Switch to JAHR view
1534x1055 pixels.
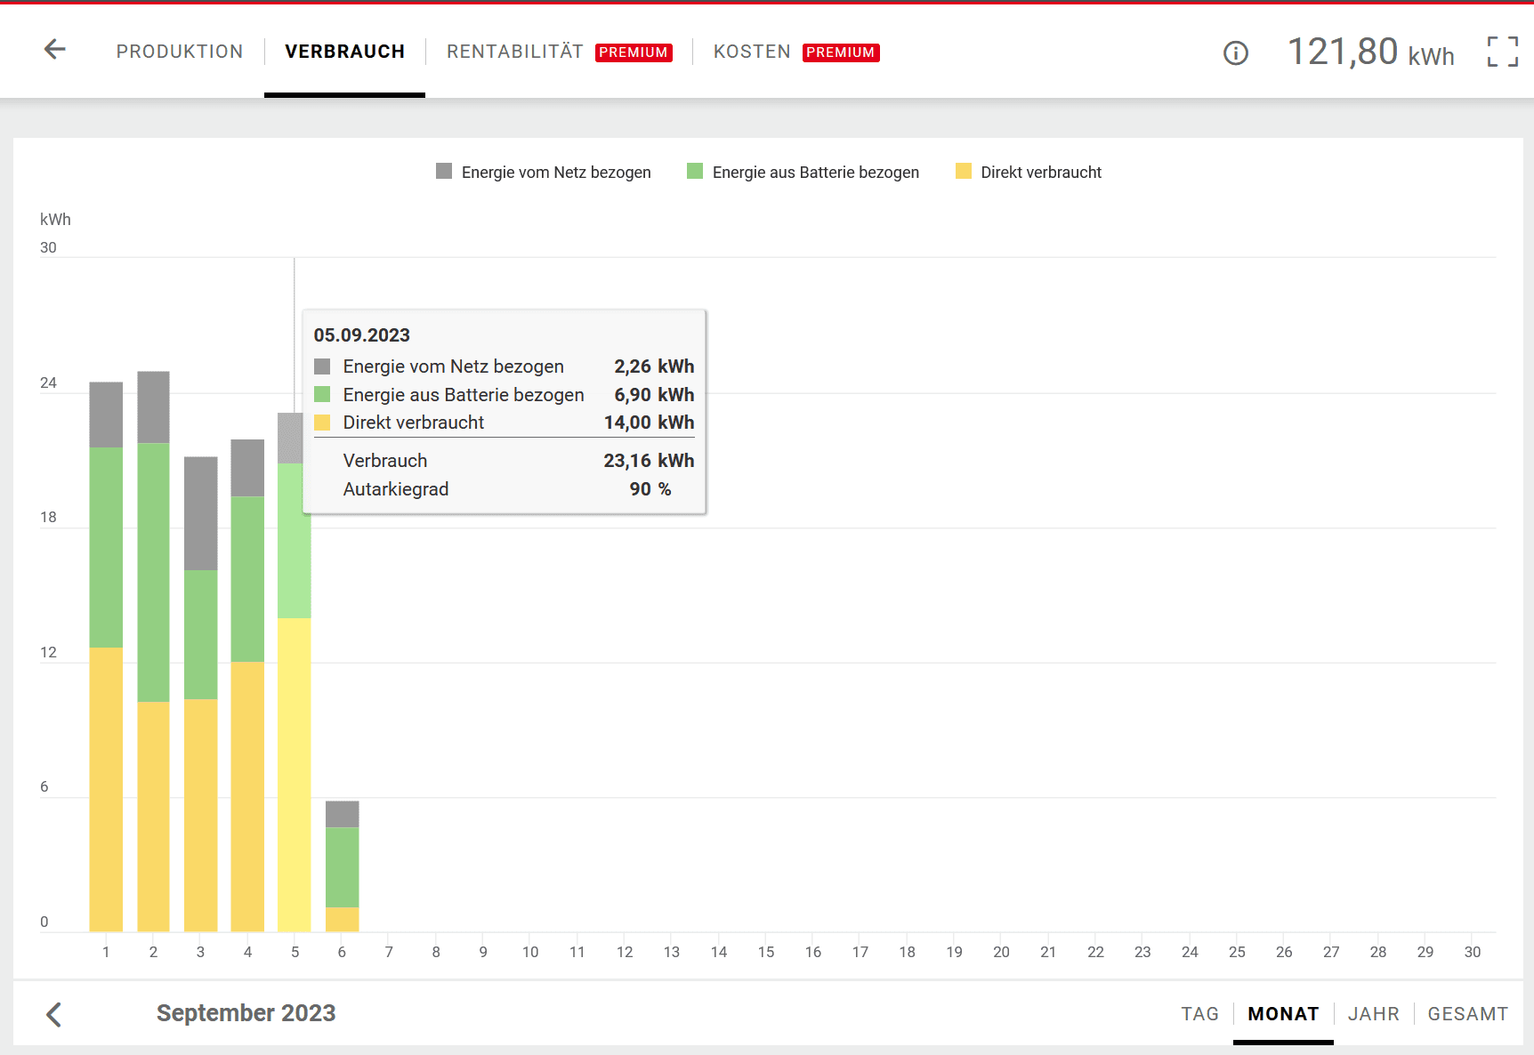coord(1374,1014)
